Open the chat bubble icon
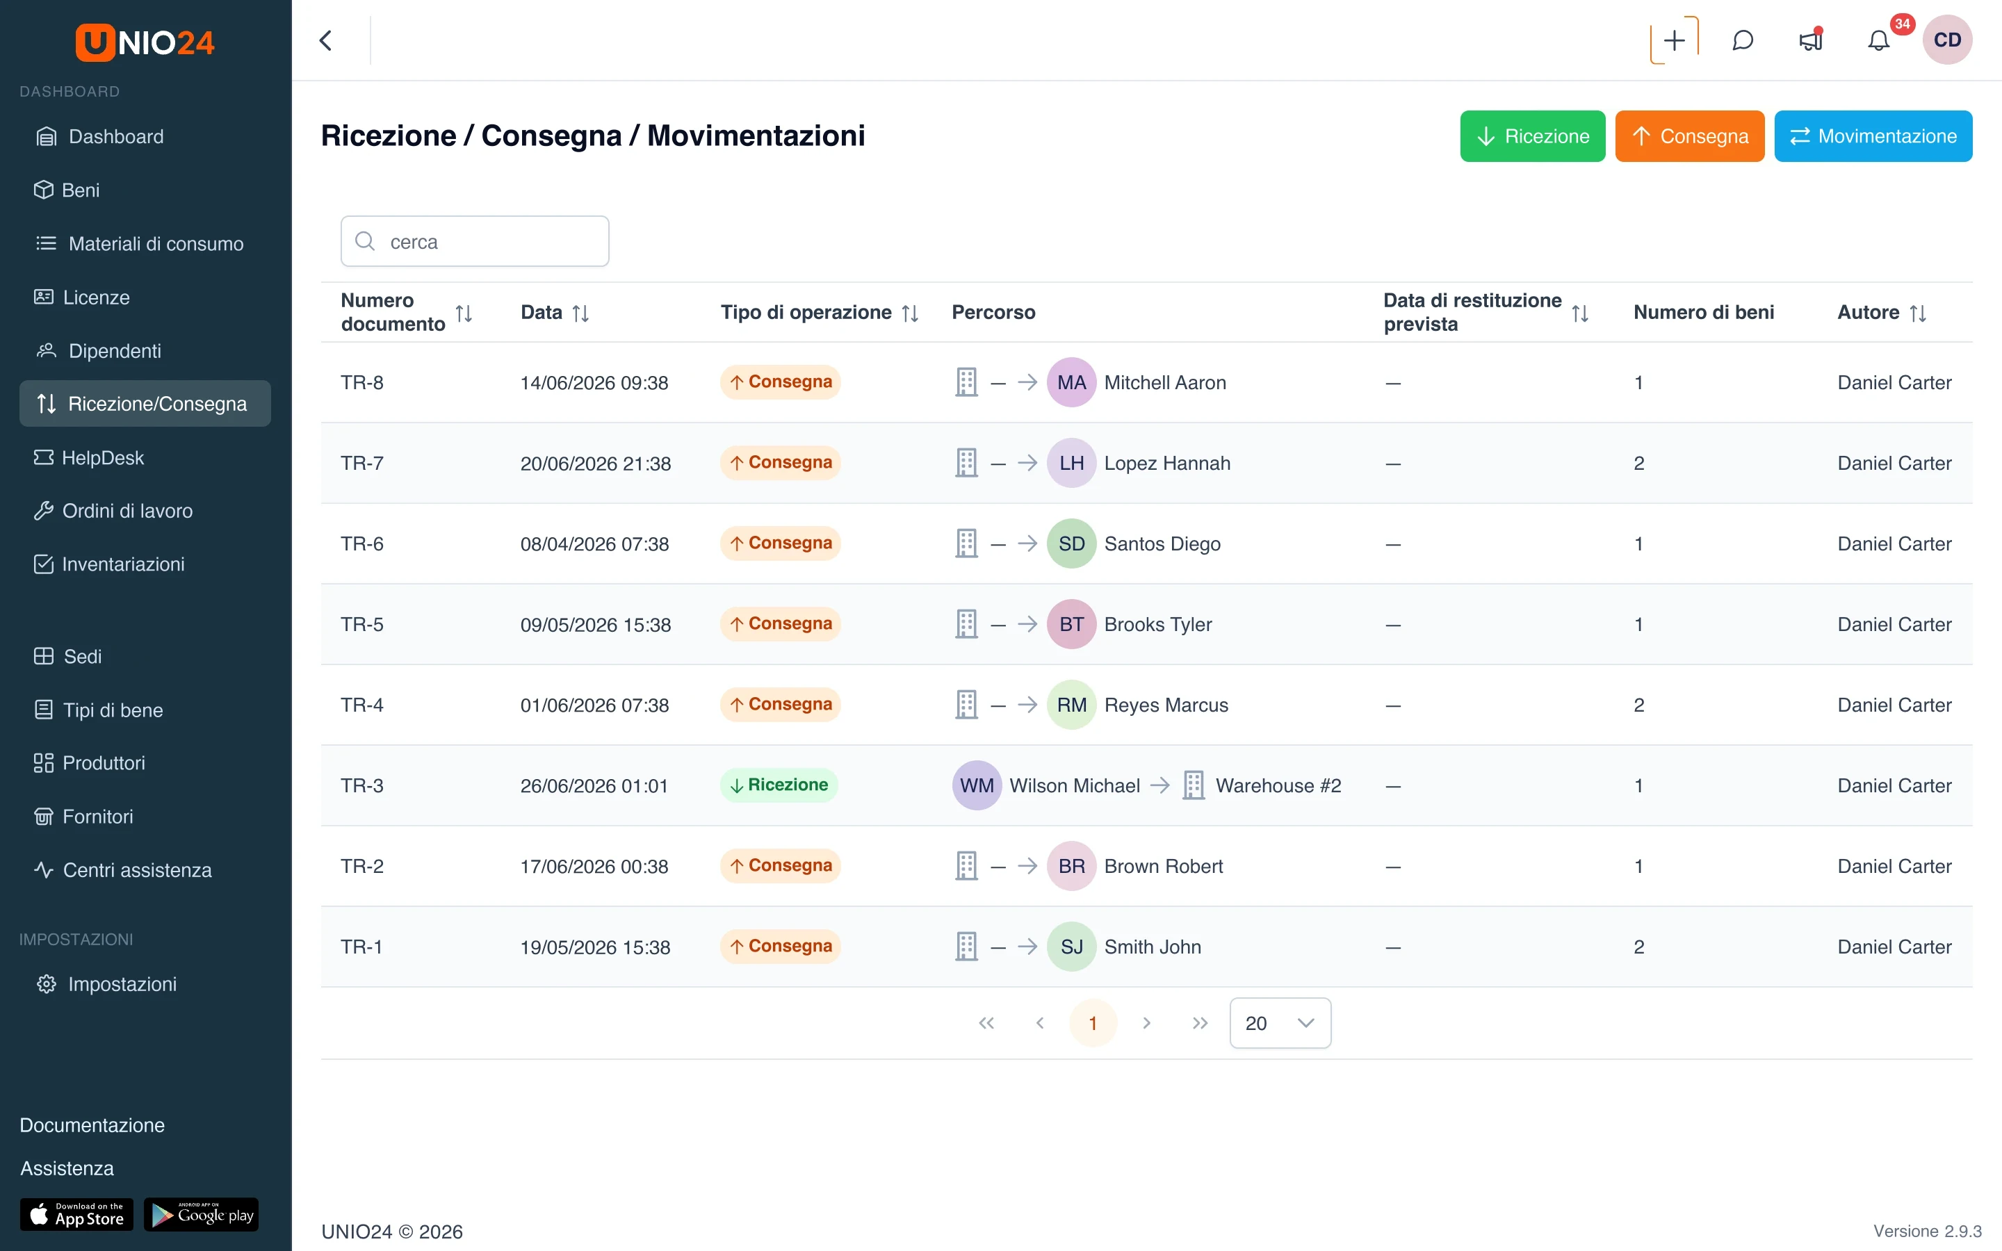Image resolution: width=2002 pixels, height=1251 pixels. tap(1742, 40)
